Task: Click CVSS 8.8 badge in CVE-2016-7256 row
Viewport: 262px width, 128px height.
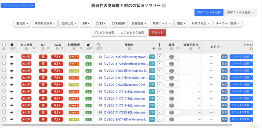Action: point(57,64)
